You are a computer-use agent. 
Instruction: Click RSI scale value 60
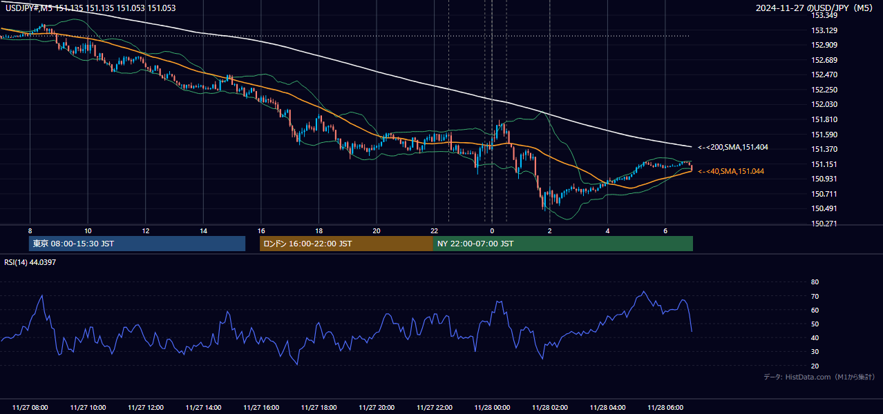(815, 310)
